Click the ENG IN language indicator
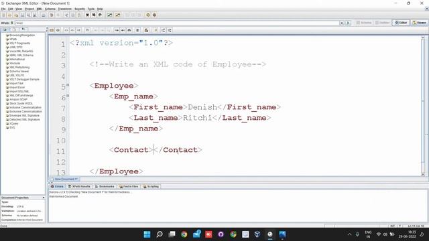This screenshot has width=429, height=241. pyautogui.click(x=368, y=234)
